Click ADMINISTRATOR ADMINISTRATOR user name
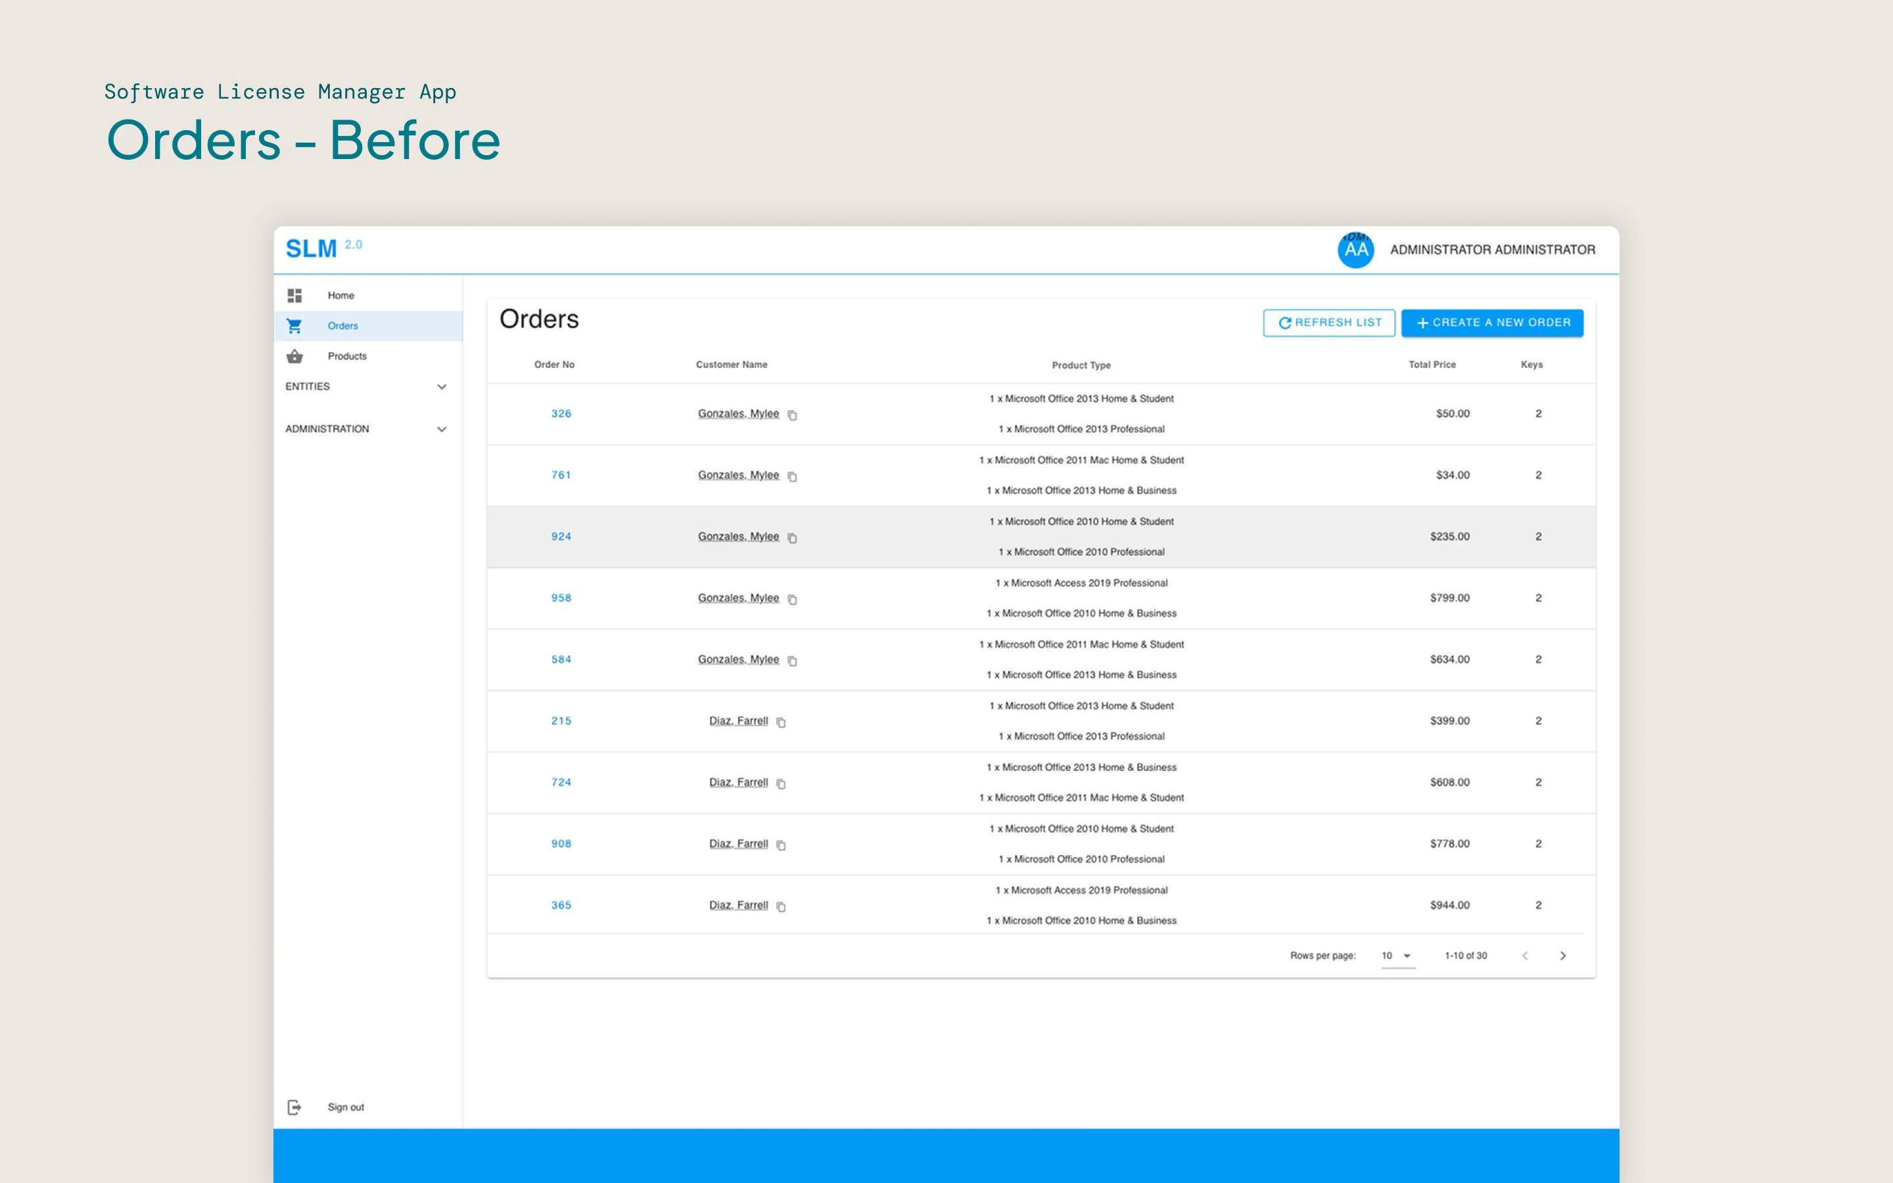The image size is (1893, 1183). click(1493, 250)
